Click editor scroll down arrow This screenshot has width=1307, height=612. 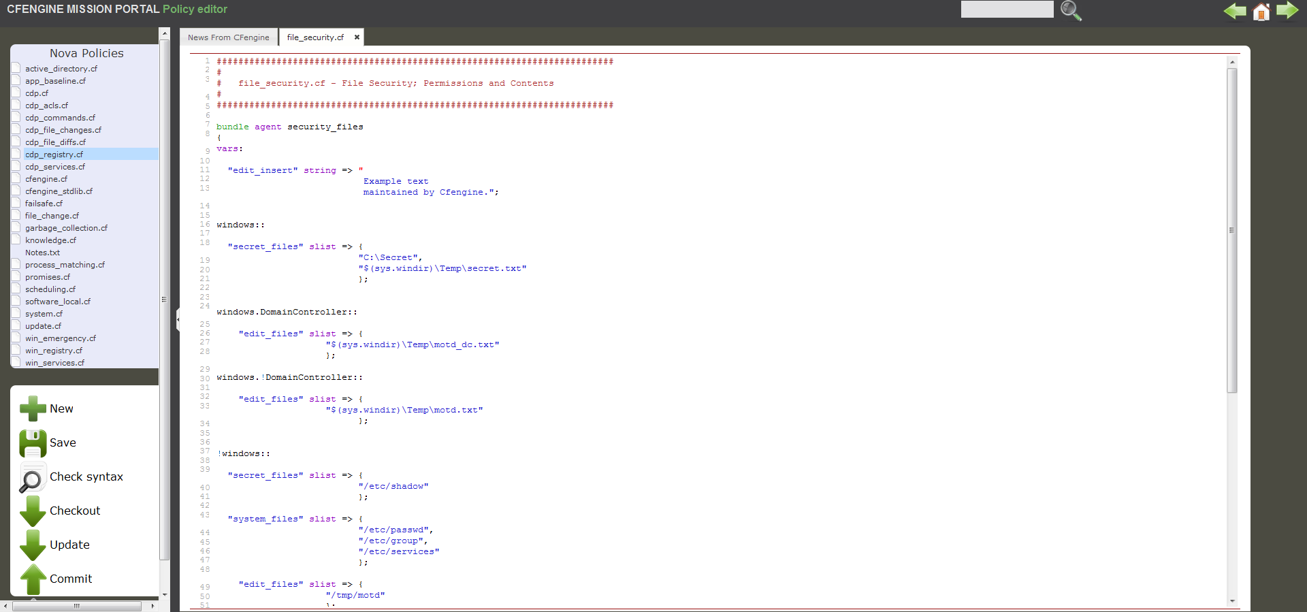[x=1231, y=601]
